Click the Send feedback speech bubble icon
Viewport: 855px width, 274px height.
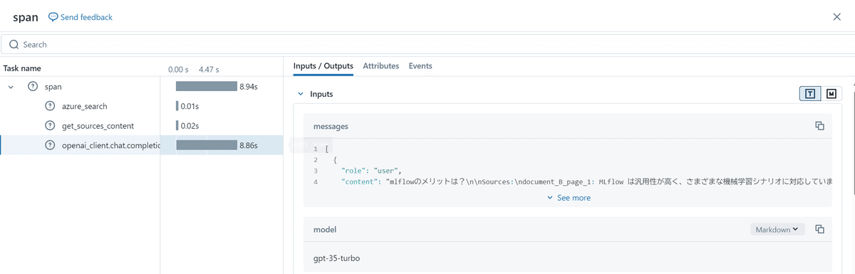pos(53,16)
